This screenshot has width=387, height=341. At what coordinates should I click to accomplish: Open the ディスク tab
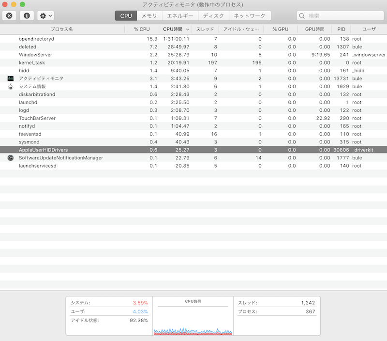(x=213, y=16)
